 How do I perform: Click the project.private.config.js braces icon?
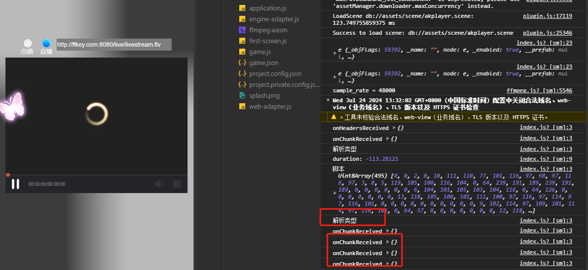pos(242,84)
